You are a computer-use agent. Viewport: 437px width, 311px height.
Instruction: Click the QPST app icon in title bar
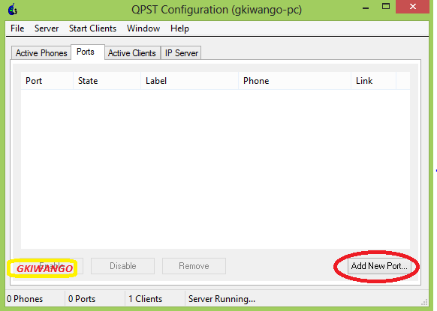click(13, 9)
